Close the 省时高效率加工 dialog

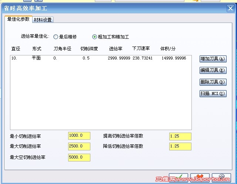[230, 8]
